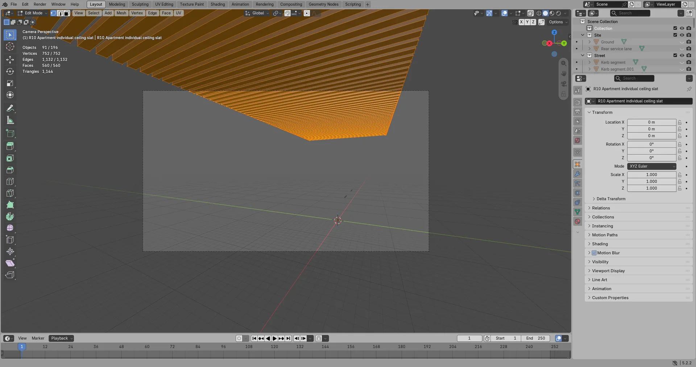Image resolution: width=696 pixels, height=367 pixels.
Task: Open the XYZ Euler rotation mode dropdown
Action: pos(652,166)
